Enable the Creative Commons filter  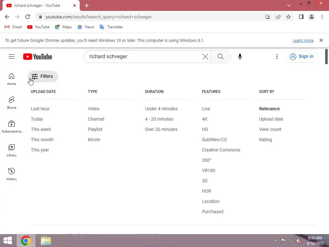[221, 150]
